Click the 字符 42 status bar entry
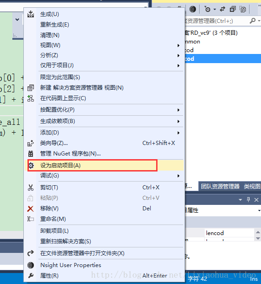 pyautogui.click(x=197, y=279)
